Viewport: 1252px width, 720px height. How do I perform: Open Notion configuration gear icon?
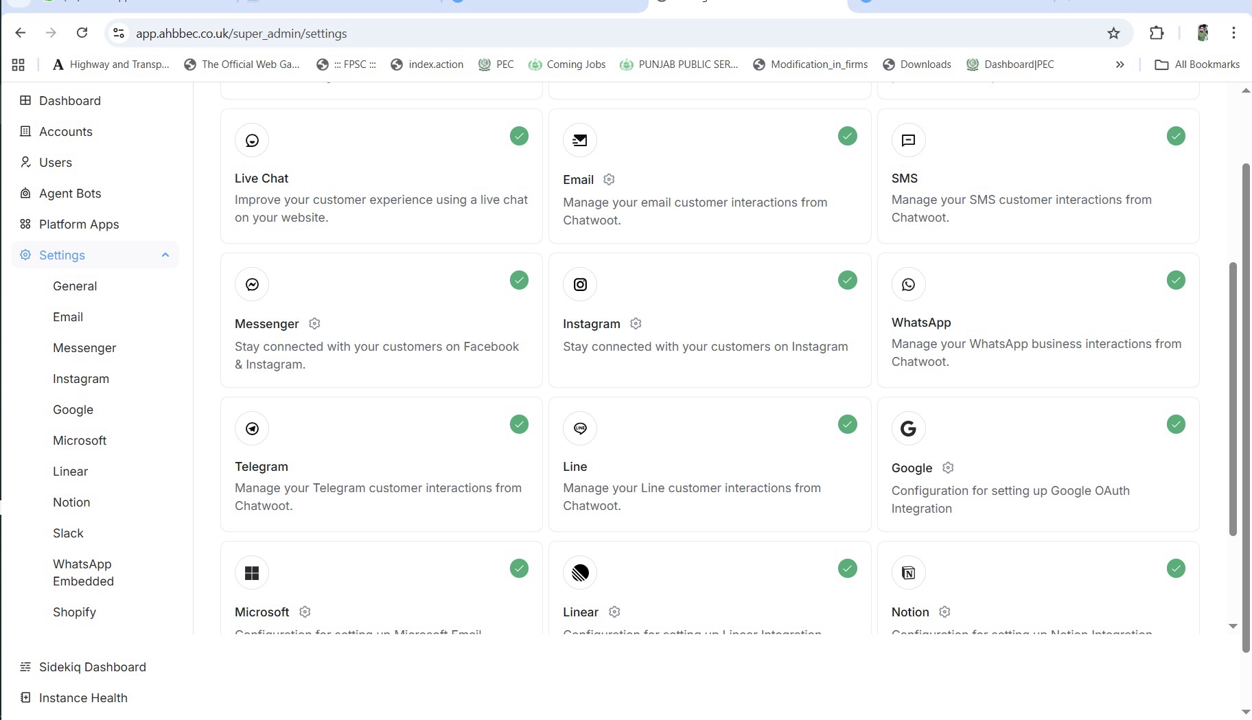pyautogui.click(x=944, y=612)
